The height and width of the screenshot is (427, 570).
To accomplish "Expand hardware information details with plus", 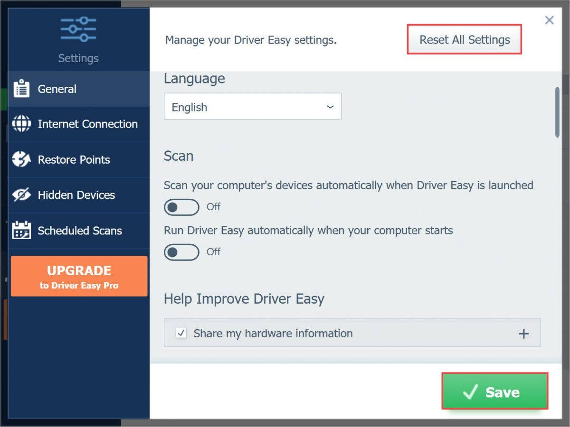I will pos(523,334).
